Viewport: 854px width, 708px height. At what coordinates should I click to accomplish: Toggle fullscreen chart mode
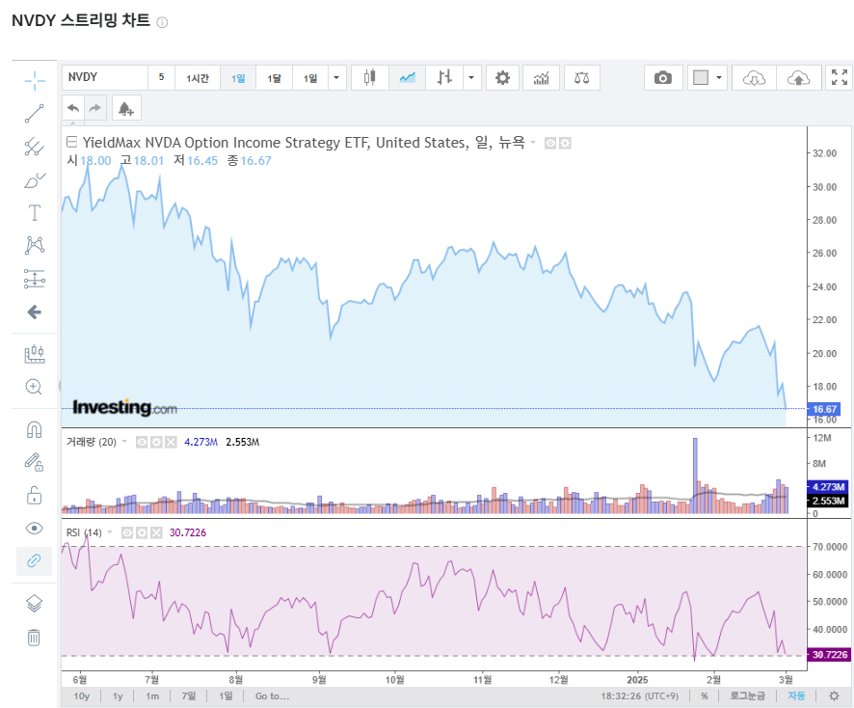click(x=840, y=78)
